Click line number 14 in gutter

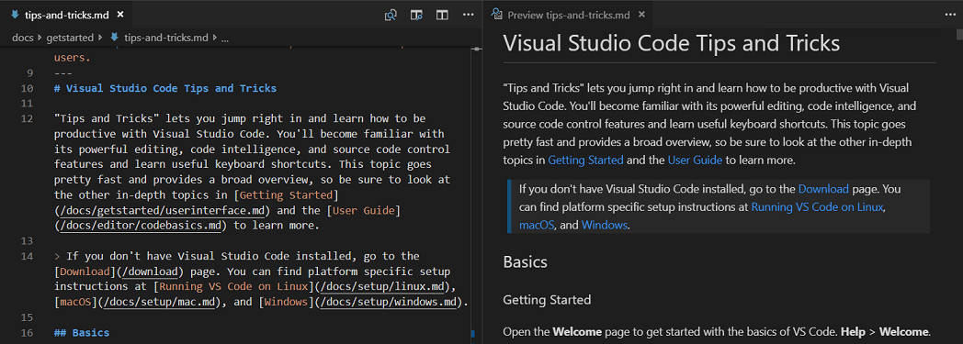pos(27,256)
